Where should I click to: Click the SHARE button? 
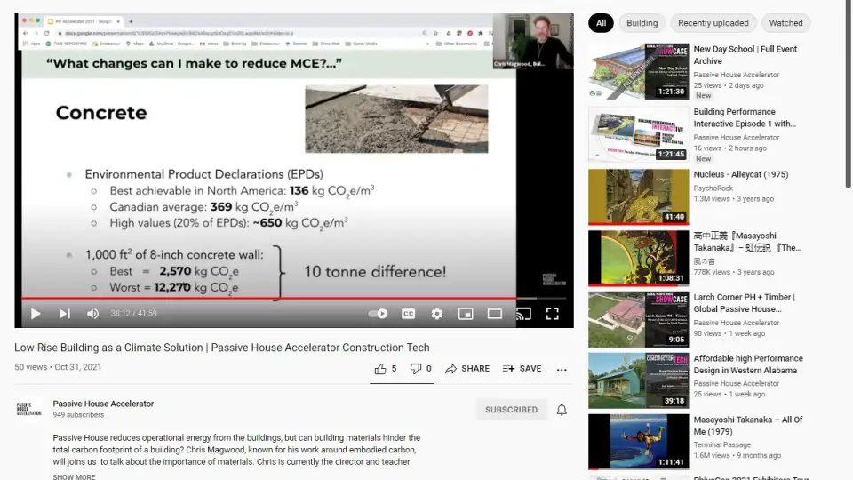pos(467,369)
